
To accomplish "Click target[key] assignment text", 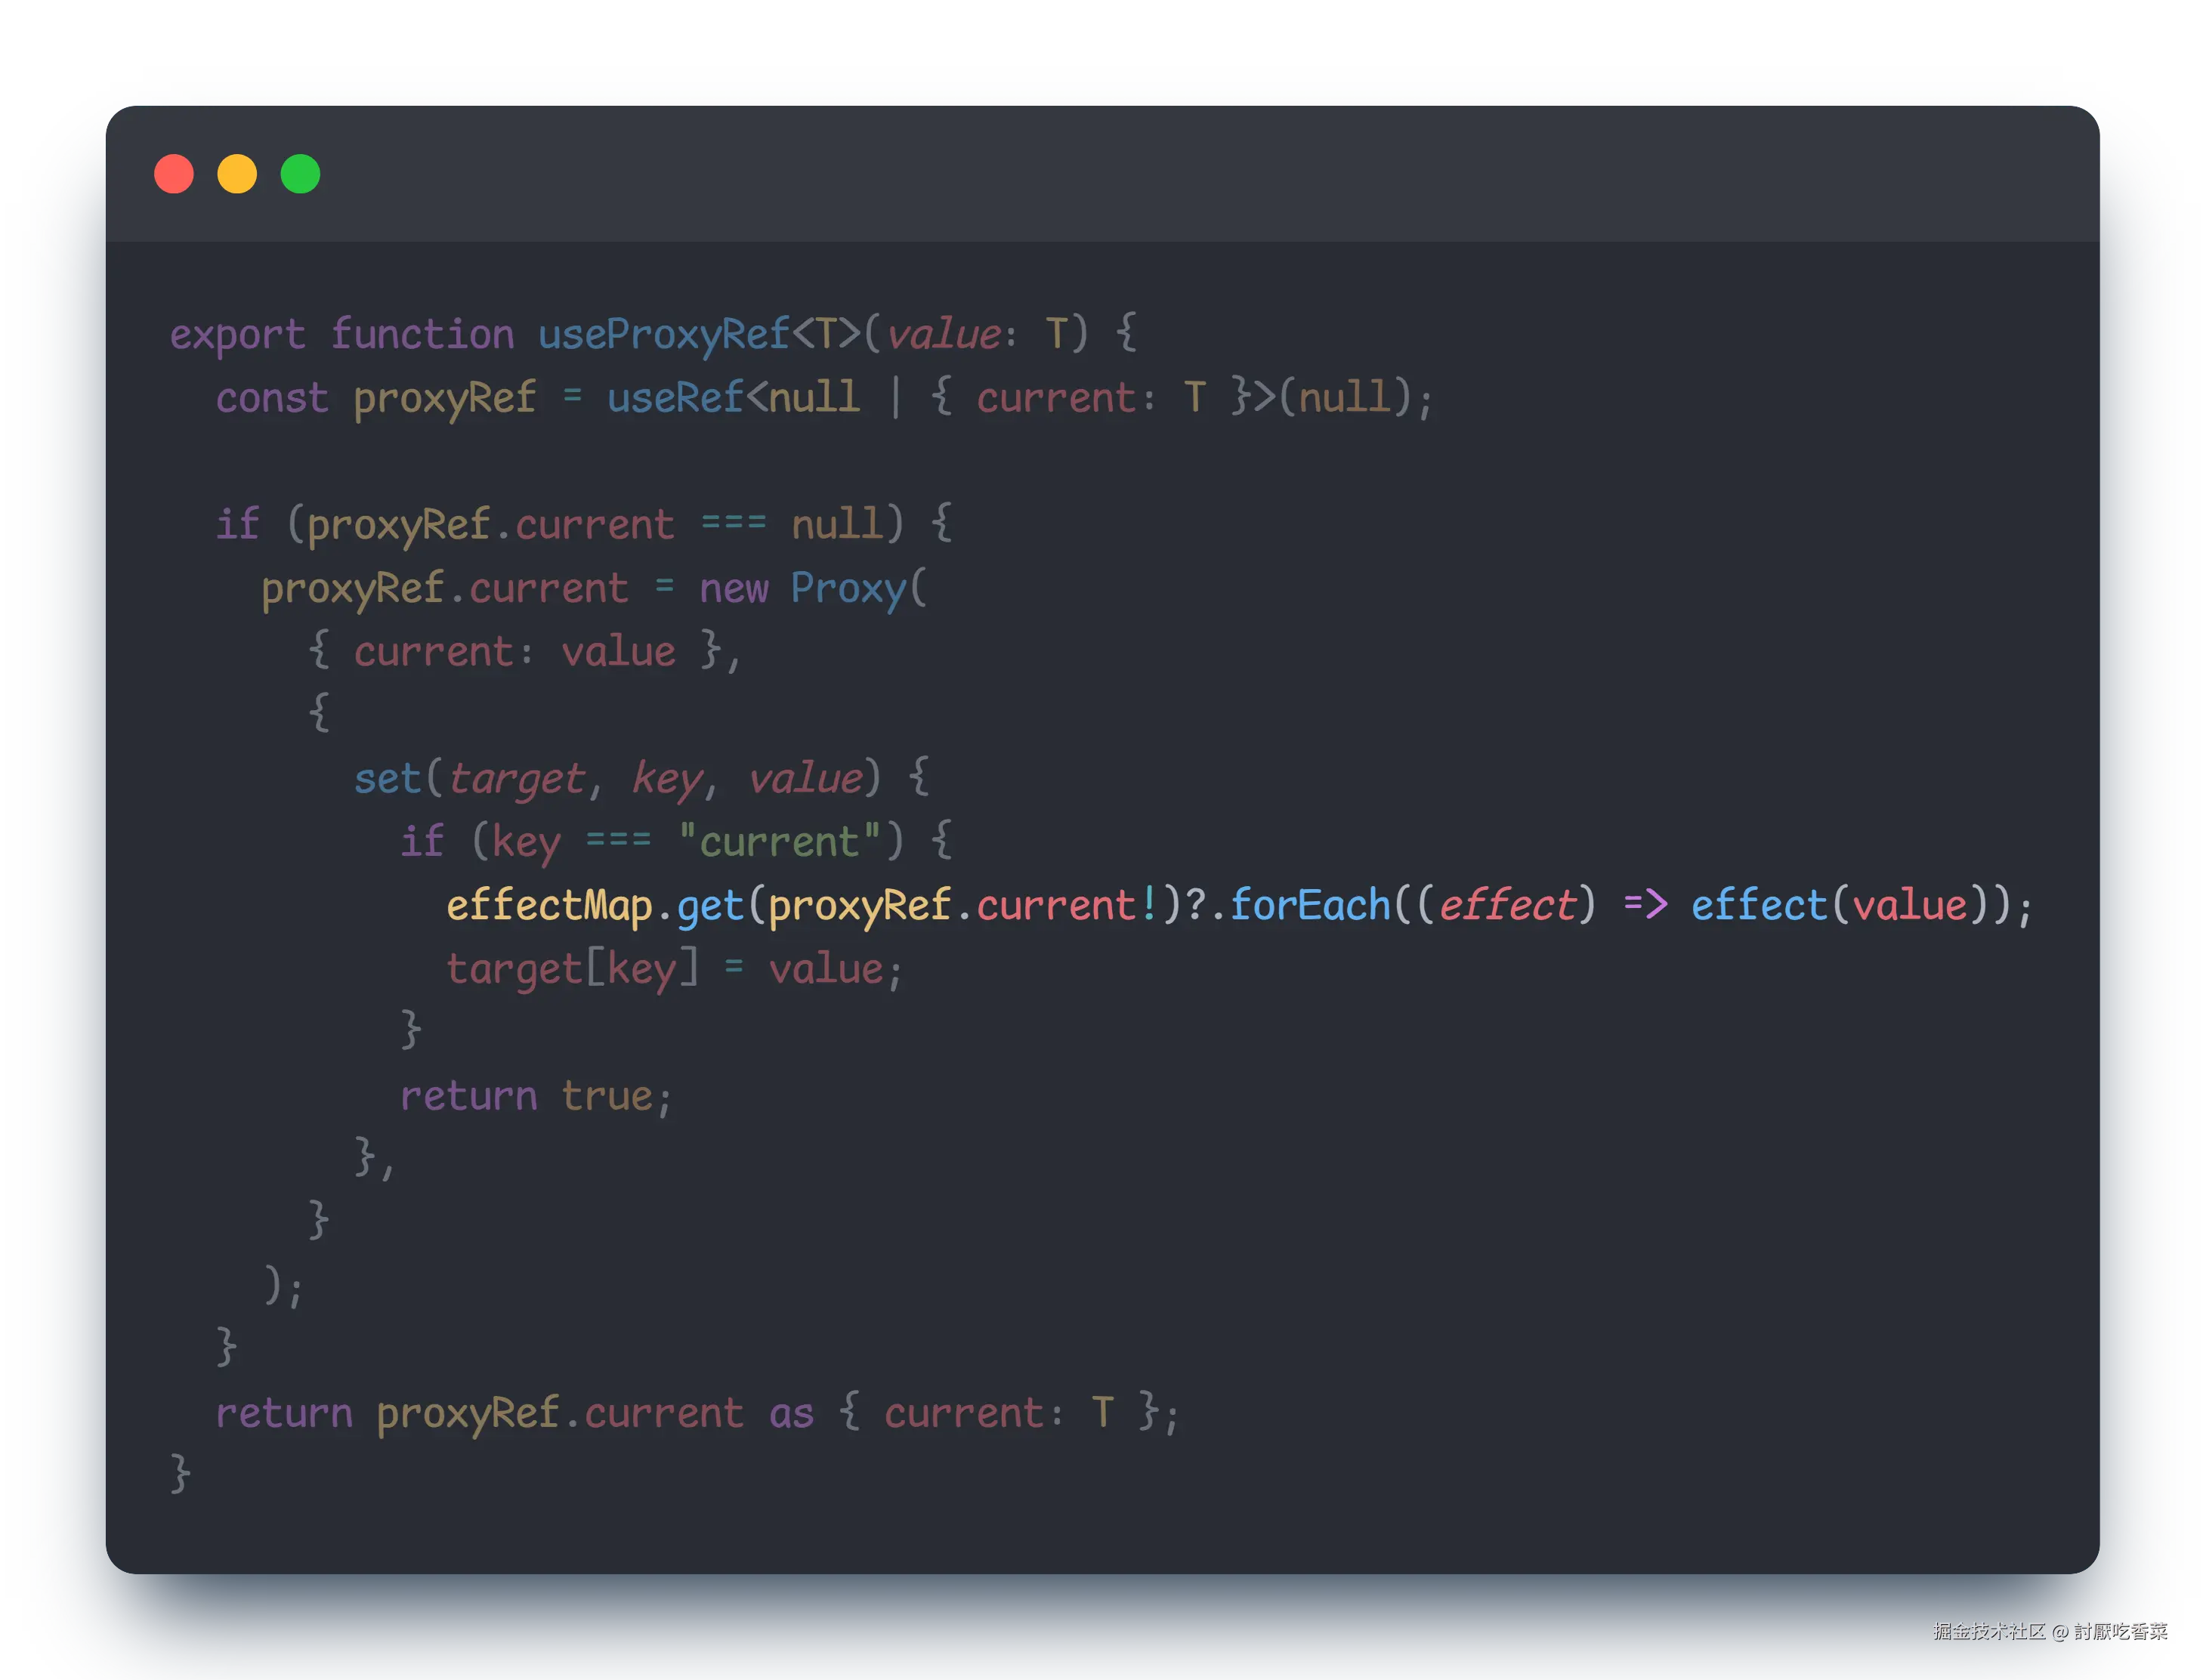I will [x=571, y=969].
